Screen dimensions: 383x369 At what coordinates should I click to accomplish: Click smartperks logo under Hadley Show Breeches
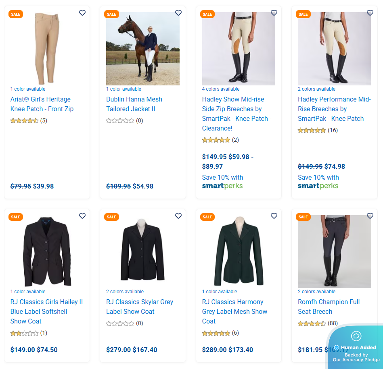(222, 186)
